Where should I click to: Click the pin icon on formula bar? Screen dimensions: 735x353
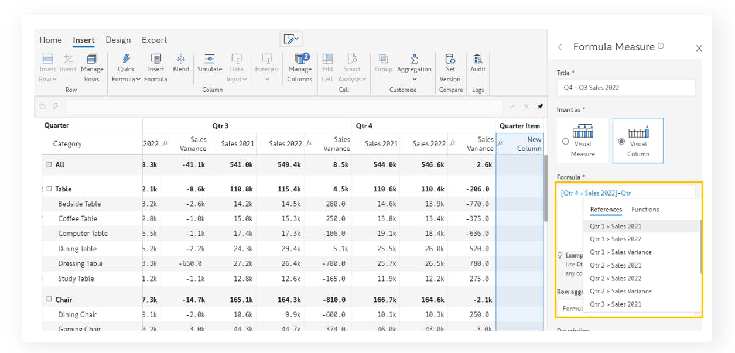[x=540, y=107]
